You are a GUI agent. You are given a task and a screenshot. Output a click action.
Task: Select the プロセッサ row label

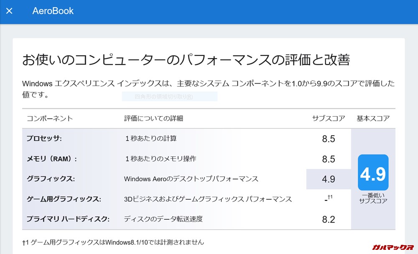coord(44,139)
